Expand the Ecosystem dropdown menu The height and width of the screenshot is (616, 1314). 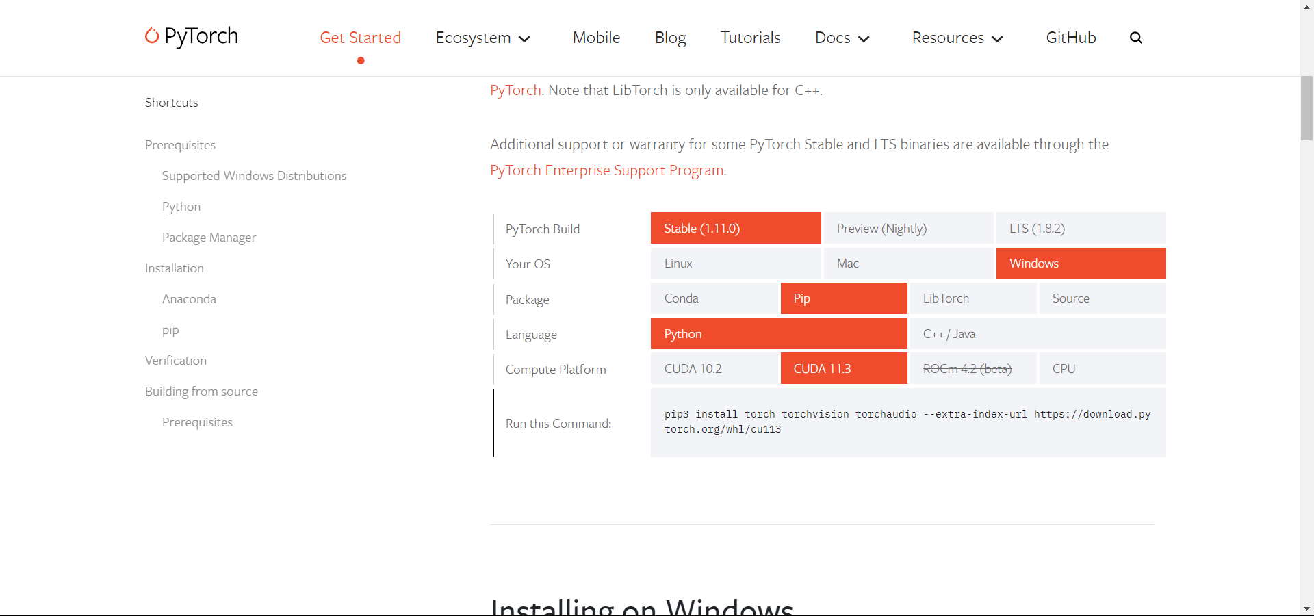483,38
